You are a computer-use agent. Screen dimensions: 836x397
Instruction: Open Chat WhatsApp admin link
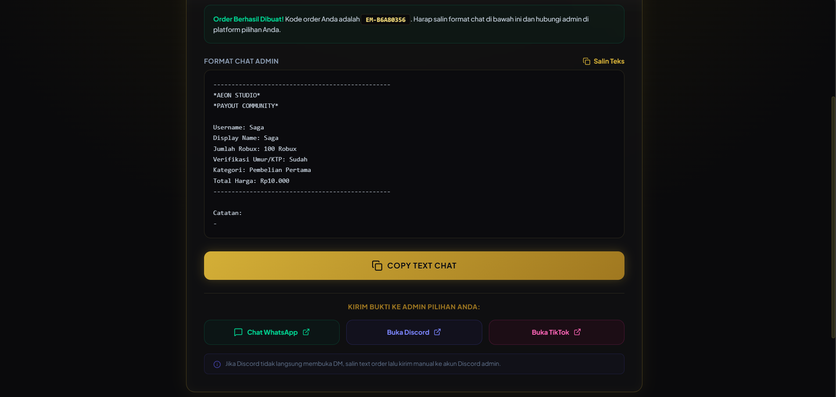[272, 332]
